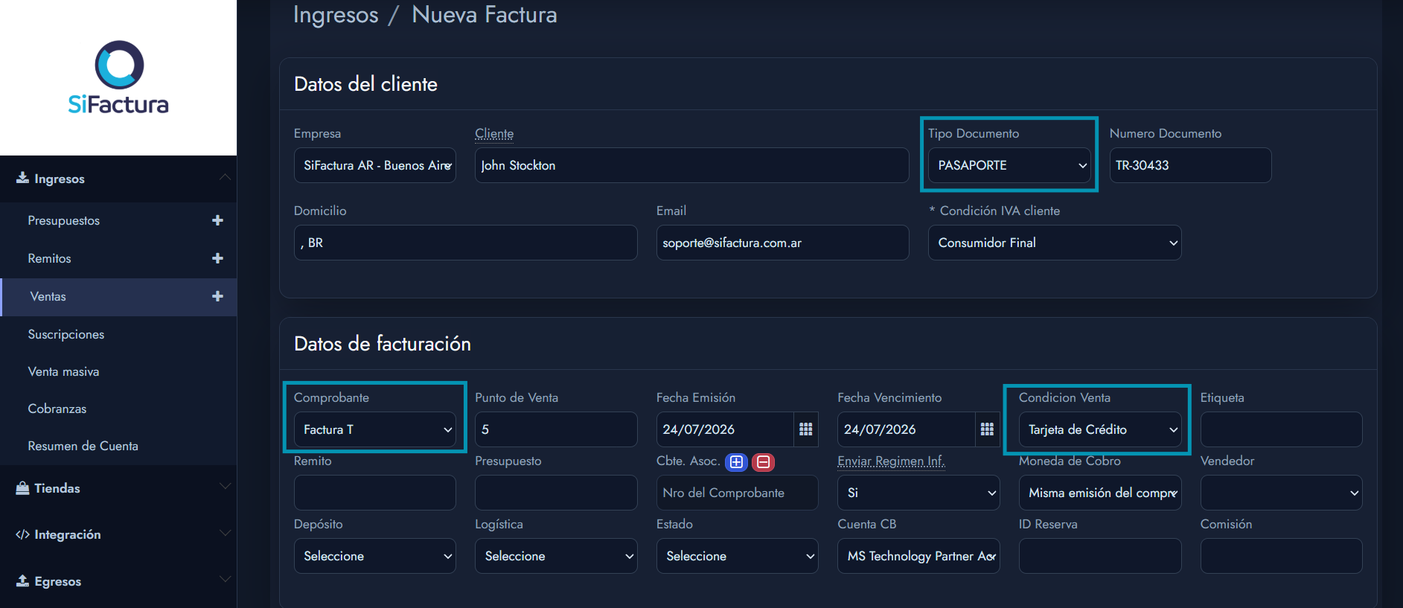Add new Presupuesto with plus icon
1403x608 pixels.
click(x=217, y=220)
